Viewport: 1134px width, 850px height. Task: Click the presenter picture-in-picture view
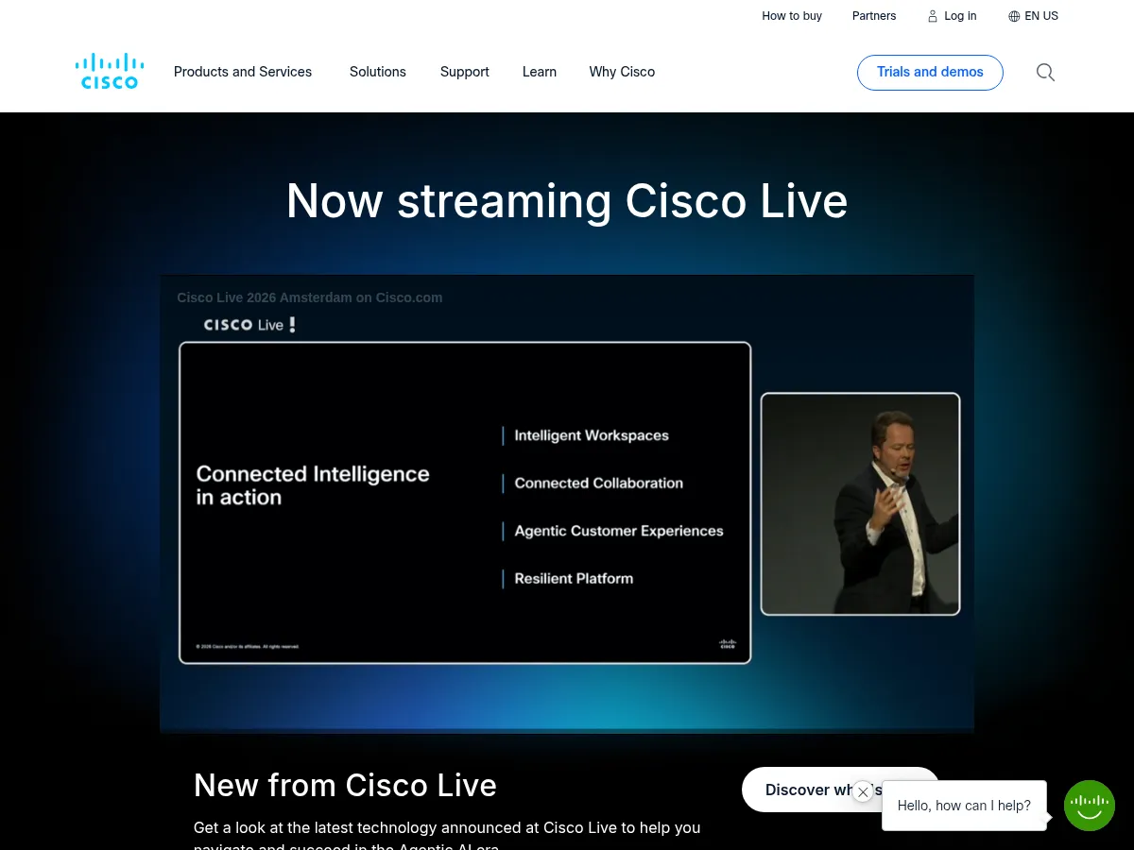pyautogui.click(x=860, y=503)
